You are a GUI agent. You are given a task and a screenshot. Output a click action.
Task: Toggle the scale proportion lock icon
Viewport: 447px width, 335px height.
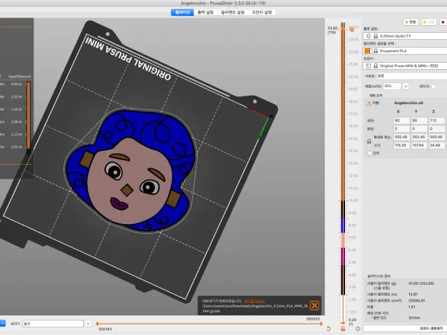click(369, 141)
